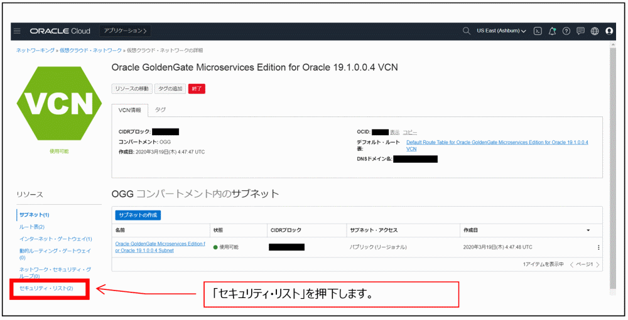Expand the US East (Ashburn) region selector
This screenshot has height=320, width=628.
pos(501,31)
